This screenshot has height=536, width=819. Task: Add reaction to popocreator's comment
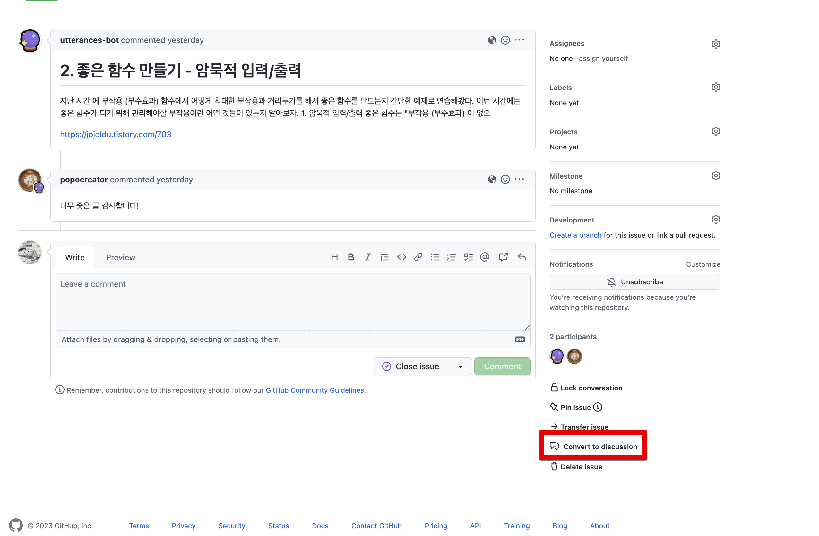(x=505, y=180)
